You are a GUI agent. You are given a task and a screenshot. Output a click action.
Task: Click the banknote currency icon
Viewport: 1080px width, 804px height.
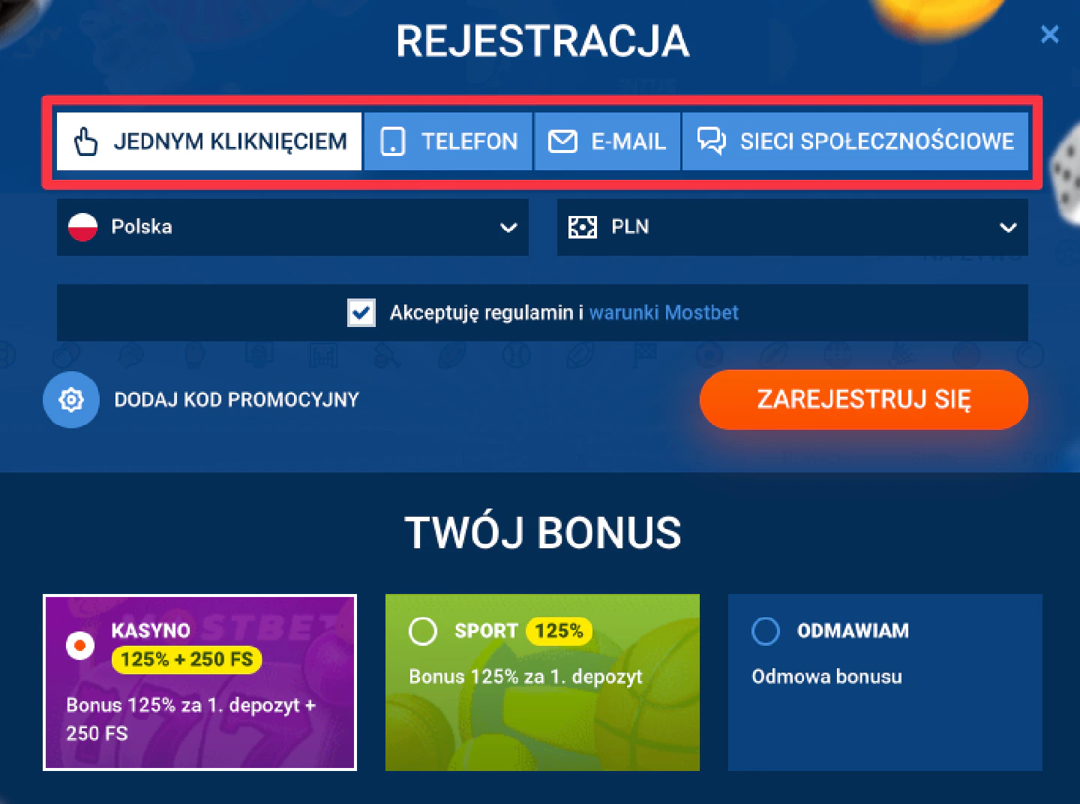[583, 226]
